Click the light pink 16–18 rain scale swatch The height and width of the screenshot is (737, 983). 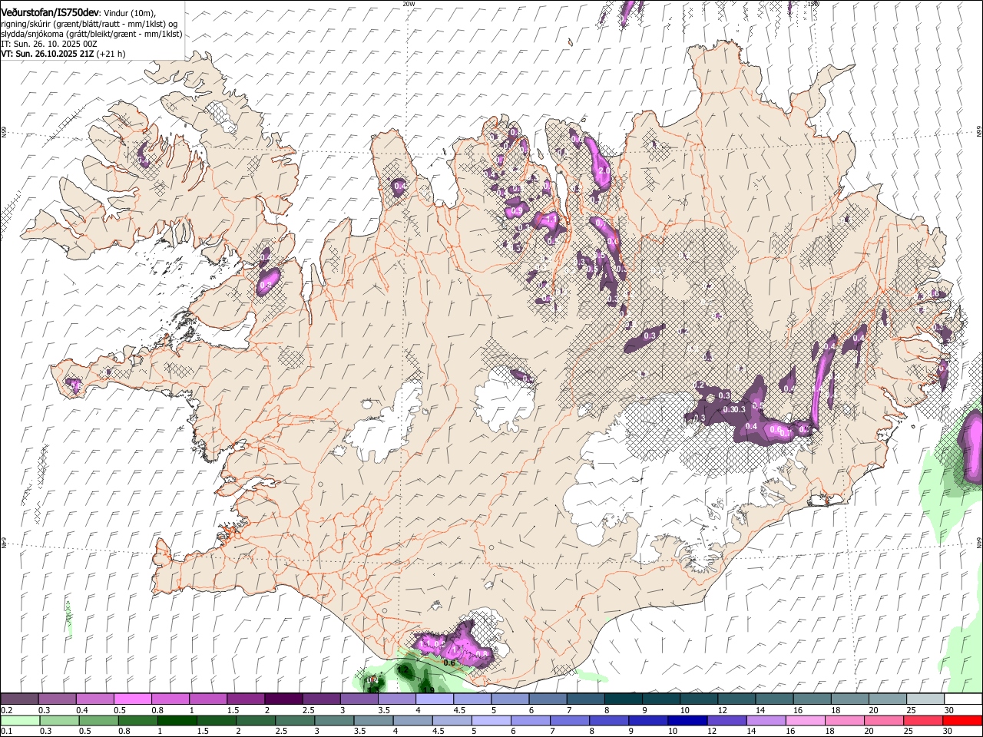[806, 720]
